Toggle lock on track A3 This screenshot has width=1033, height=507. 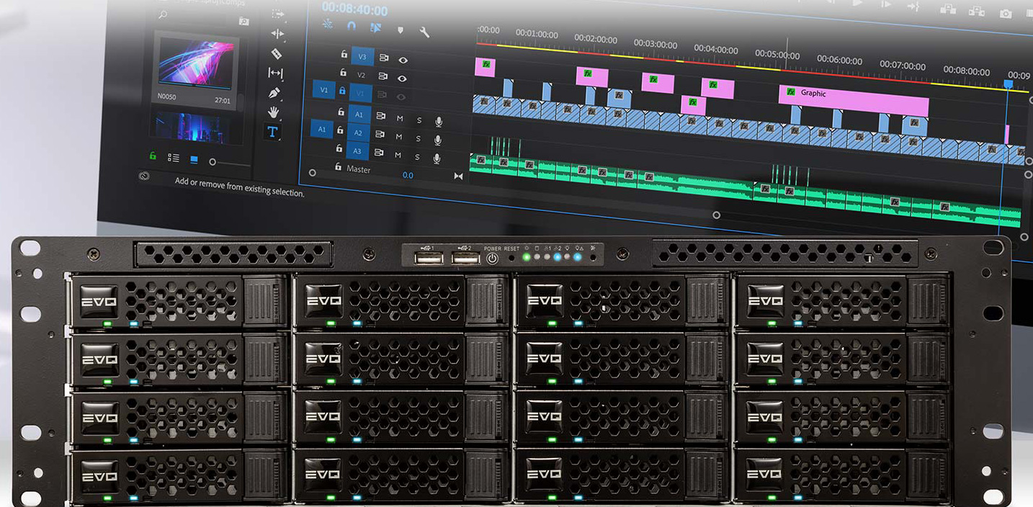point(339,148)
